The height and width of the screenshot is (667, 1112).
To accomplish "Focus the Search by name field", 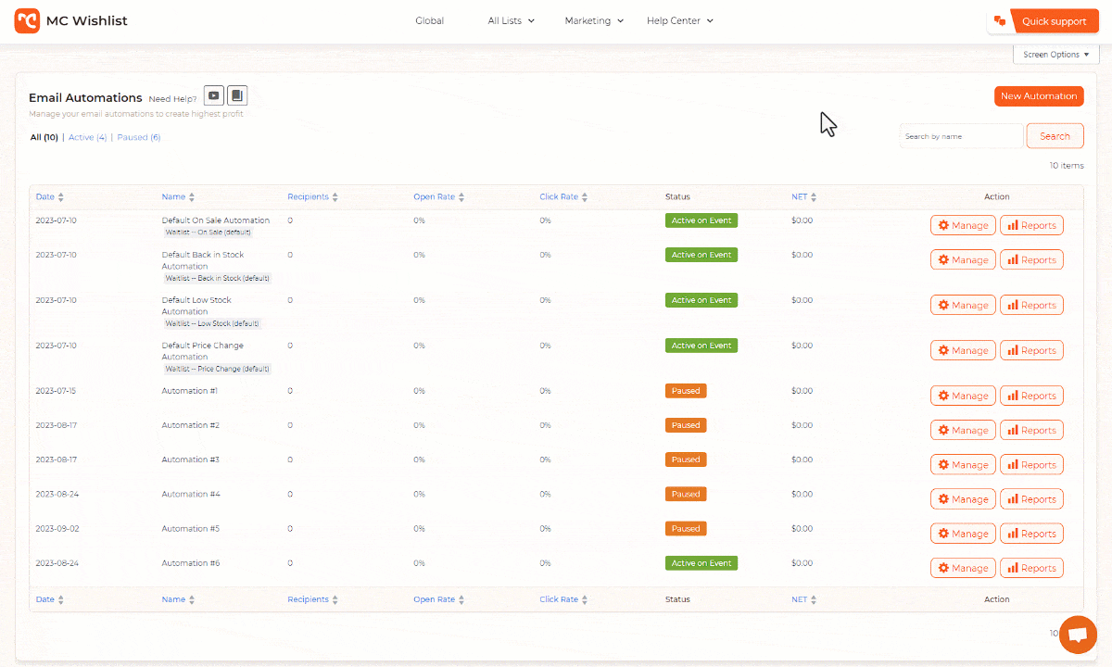I will 961,136.
